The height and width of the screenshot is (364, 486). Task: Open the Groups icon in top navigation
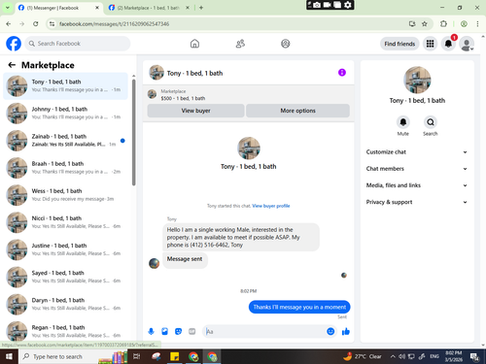point(286,44)
